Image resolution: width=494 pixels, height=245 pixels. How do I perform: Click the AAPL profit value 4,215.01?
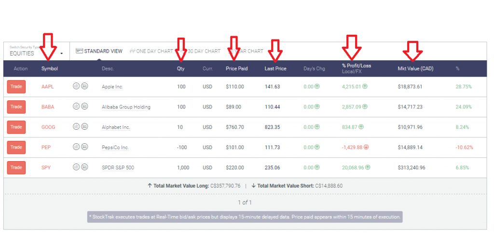pos(351,86)
